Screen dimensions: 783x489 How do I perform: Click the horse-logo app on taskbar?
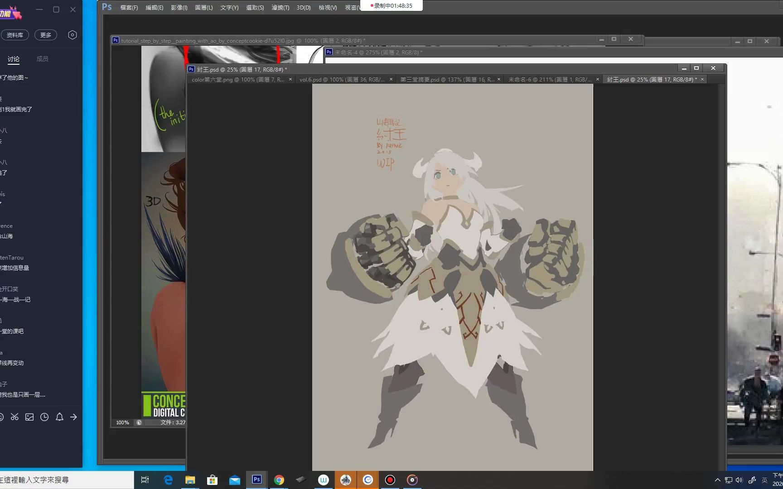click(x=346, y=480)
